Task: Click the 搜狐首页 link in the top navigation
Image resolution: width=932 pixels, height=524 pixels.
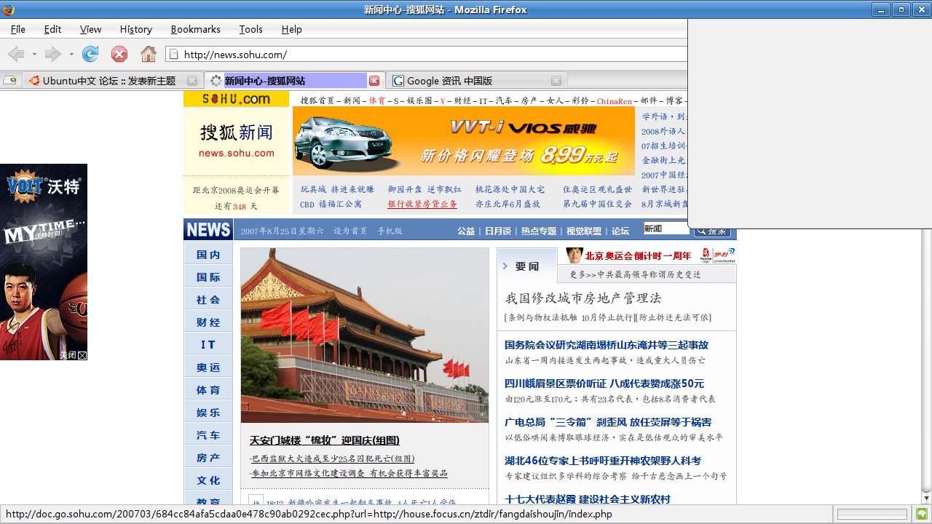Action: (x=317, y=101)
